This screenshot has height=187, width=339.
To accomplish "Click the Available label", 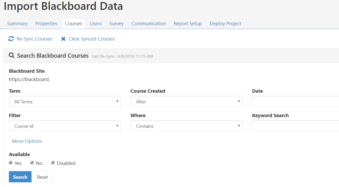I will click(x=19, y=155).
